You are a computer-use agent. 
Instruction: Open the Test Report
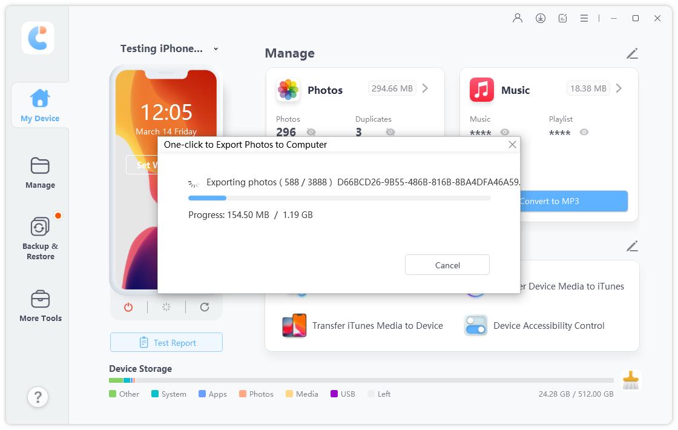166,342
